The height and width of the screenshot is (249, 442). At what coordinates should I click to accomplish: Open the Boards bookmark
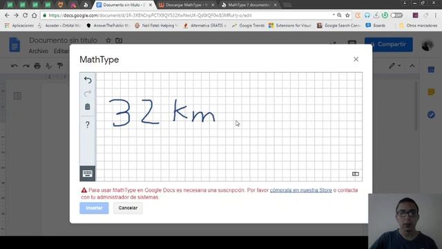376,26
